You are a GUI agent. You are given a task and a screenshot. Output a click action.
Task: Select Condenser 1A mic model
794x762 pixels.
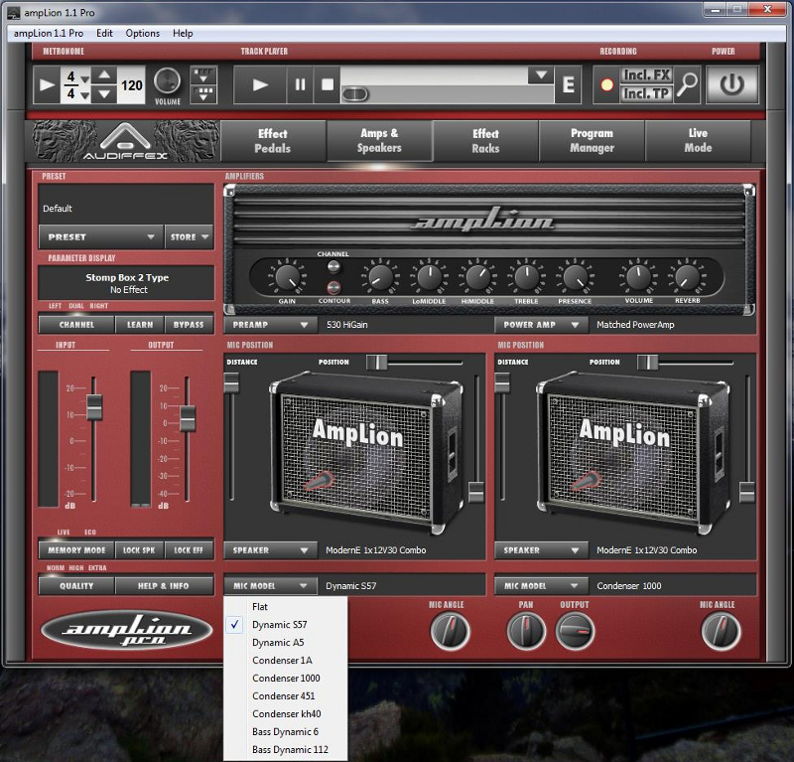(286, 660)
